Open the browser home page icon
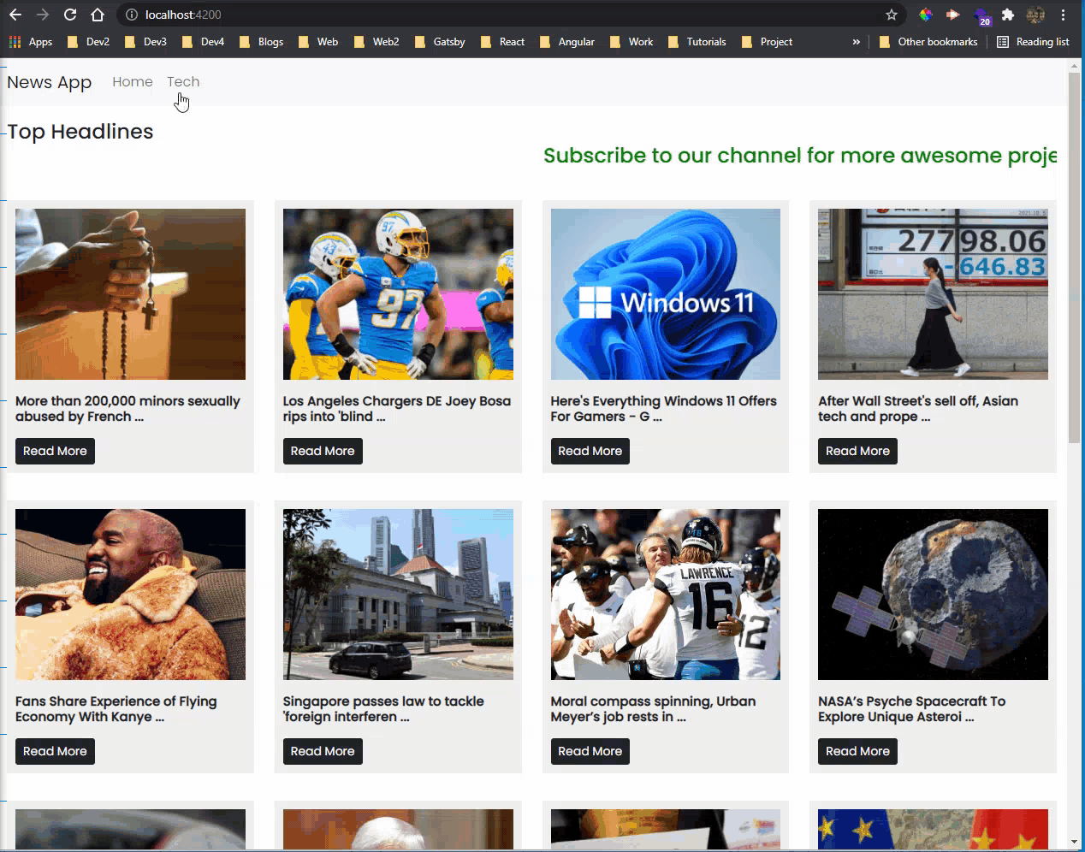 point(98,15)
